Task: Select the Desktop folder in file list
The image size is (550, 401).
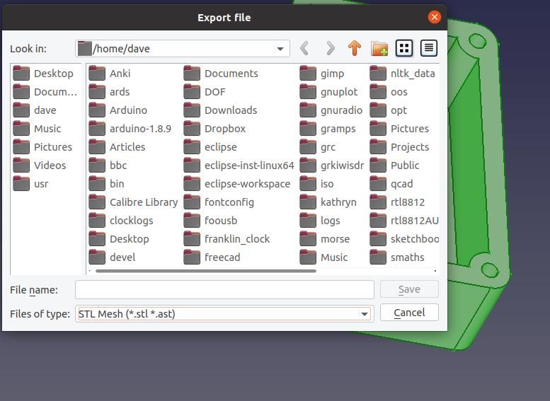Action: pyautogui.click(x=119, y=239)
